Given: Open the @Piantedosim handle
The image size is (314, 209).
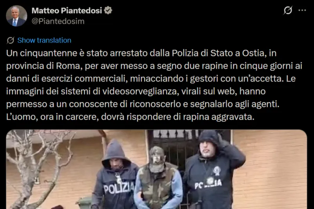Looking at the screenshot, I should (58, 21).
